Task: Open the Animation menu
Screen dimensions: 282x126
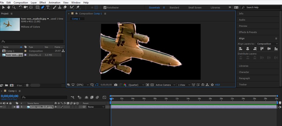Action: coord(54,2)
